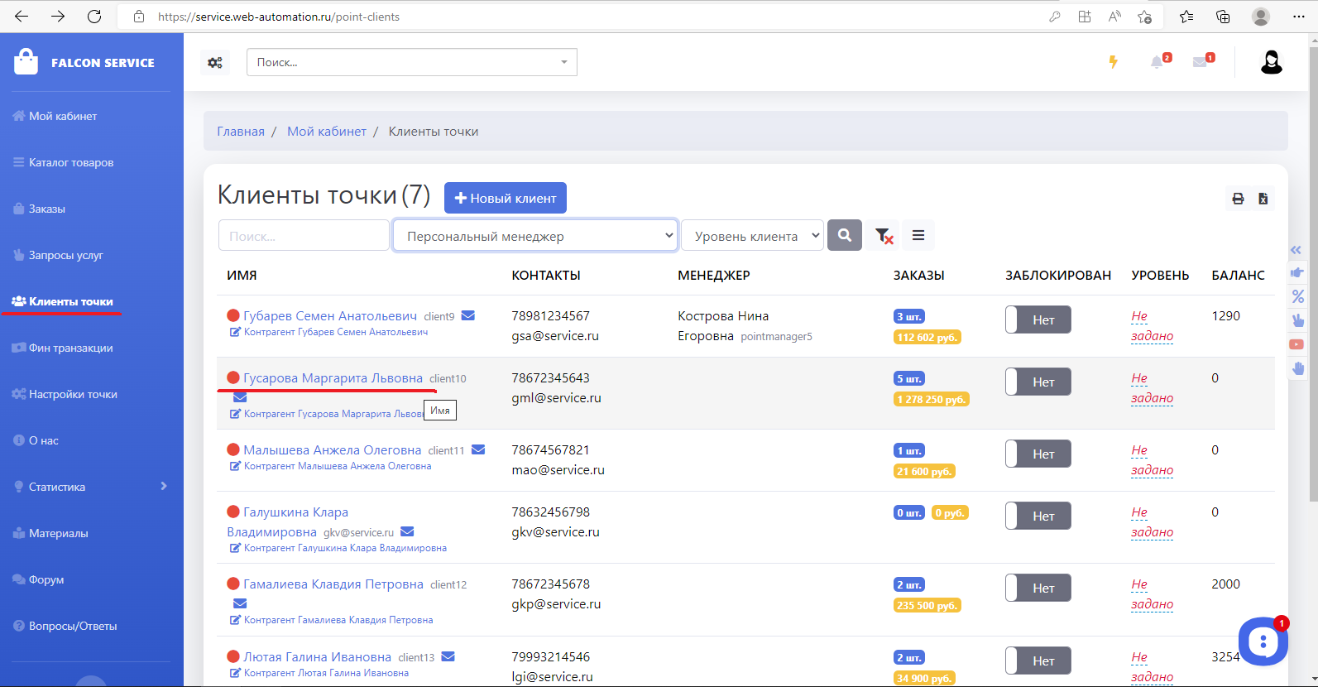Click the lightning bolt icon
This screenshot has height=687, width=1318.
(1114, 62)
